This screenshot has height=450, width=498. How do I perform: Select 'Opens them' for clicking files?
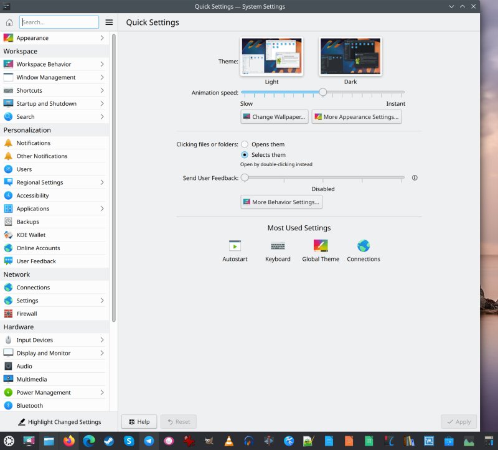(x=245, y=144)
